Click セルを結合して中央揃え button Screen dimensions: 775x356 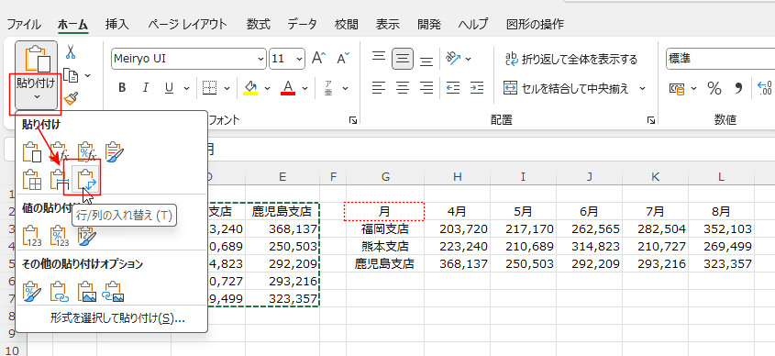(567, 88)
